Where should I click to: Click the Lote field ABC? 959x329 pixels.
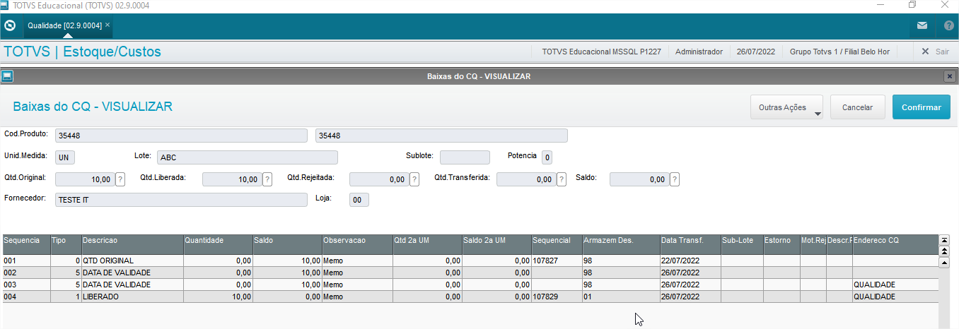tap(248, 157)
